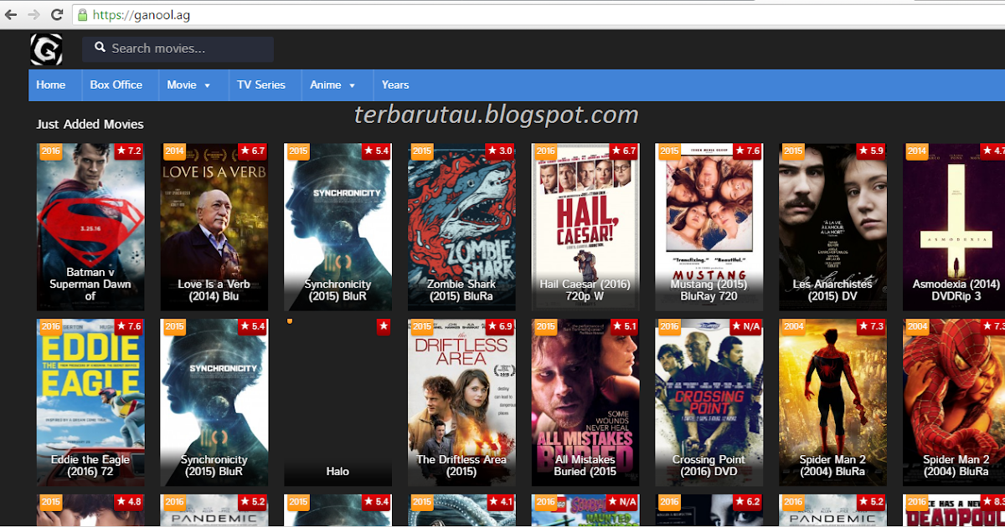The image size is (1005, 527).
Task: Open the Batman v Superman Dawn of poster
Action: click(x=90, y=227)
